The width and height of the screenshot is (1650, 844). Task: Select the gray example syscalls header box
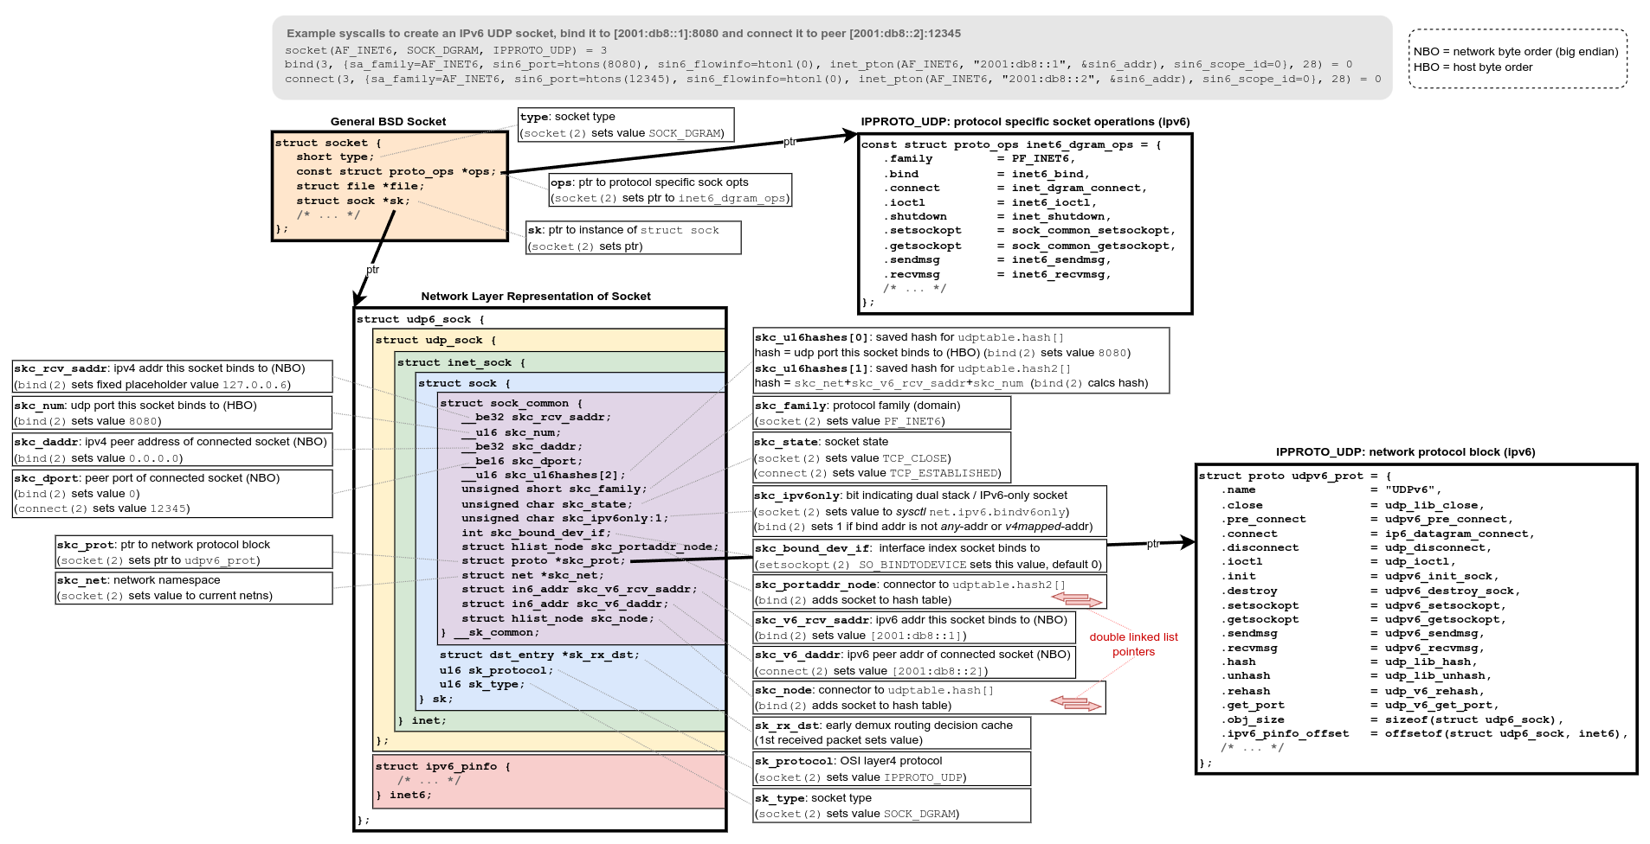831,57
